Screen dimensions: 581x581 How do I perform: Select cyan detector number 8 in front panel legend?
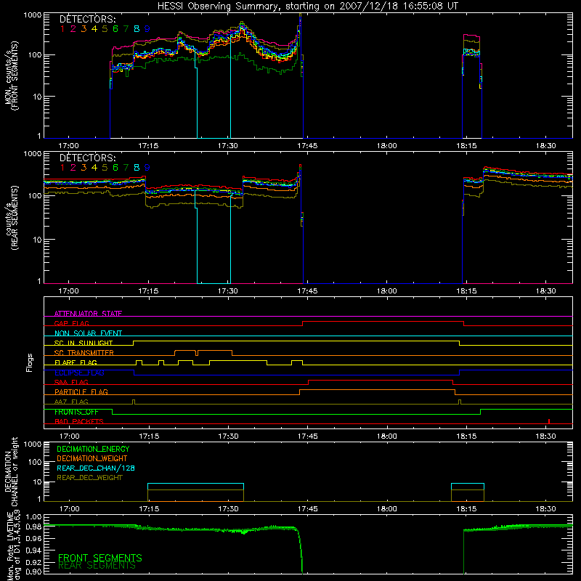(x=137, y=29)
